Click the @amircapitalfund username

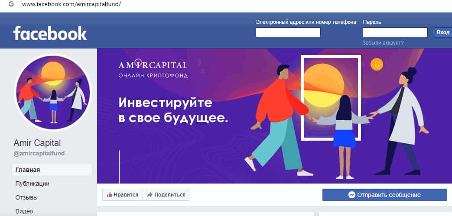[x=39, y=154]
